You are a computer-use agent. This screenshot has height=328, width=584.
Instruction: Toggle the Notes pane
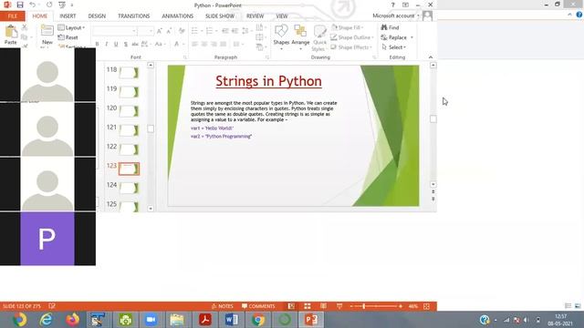[223, 306]
